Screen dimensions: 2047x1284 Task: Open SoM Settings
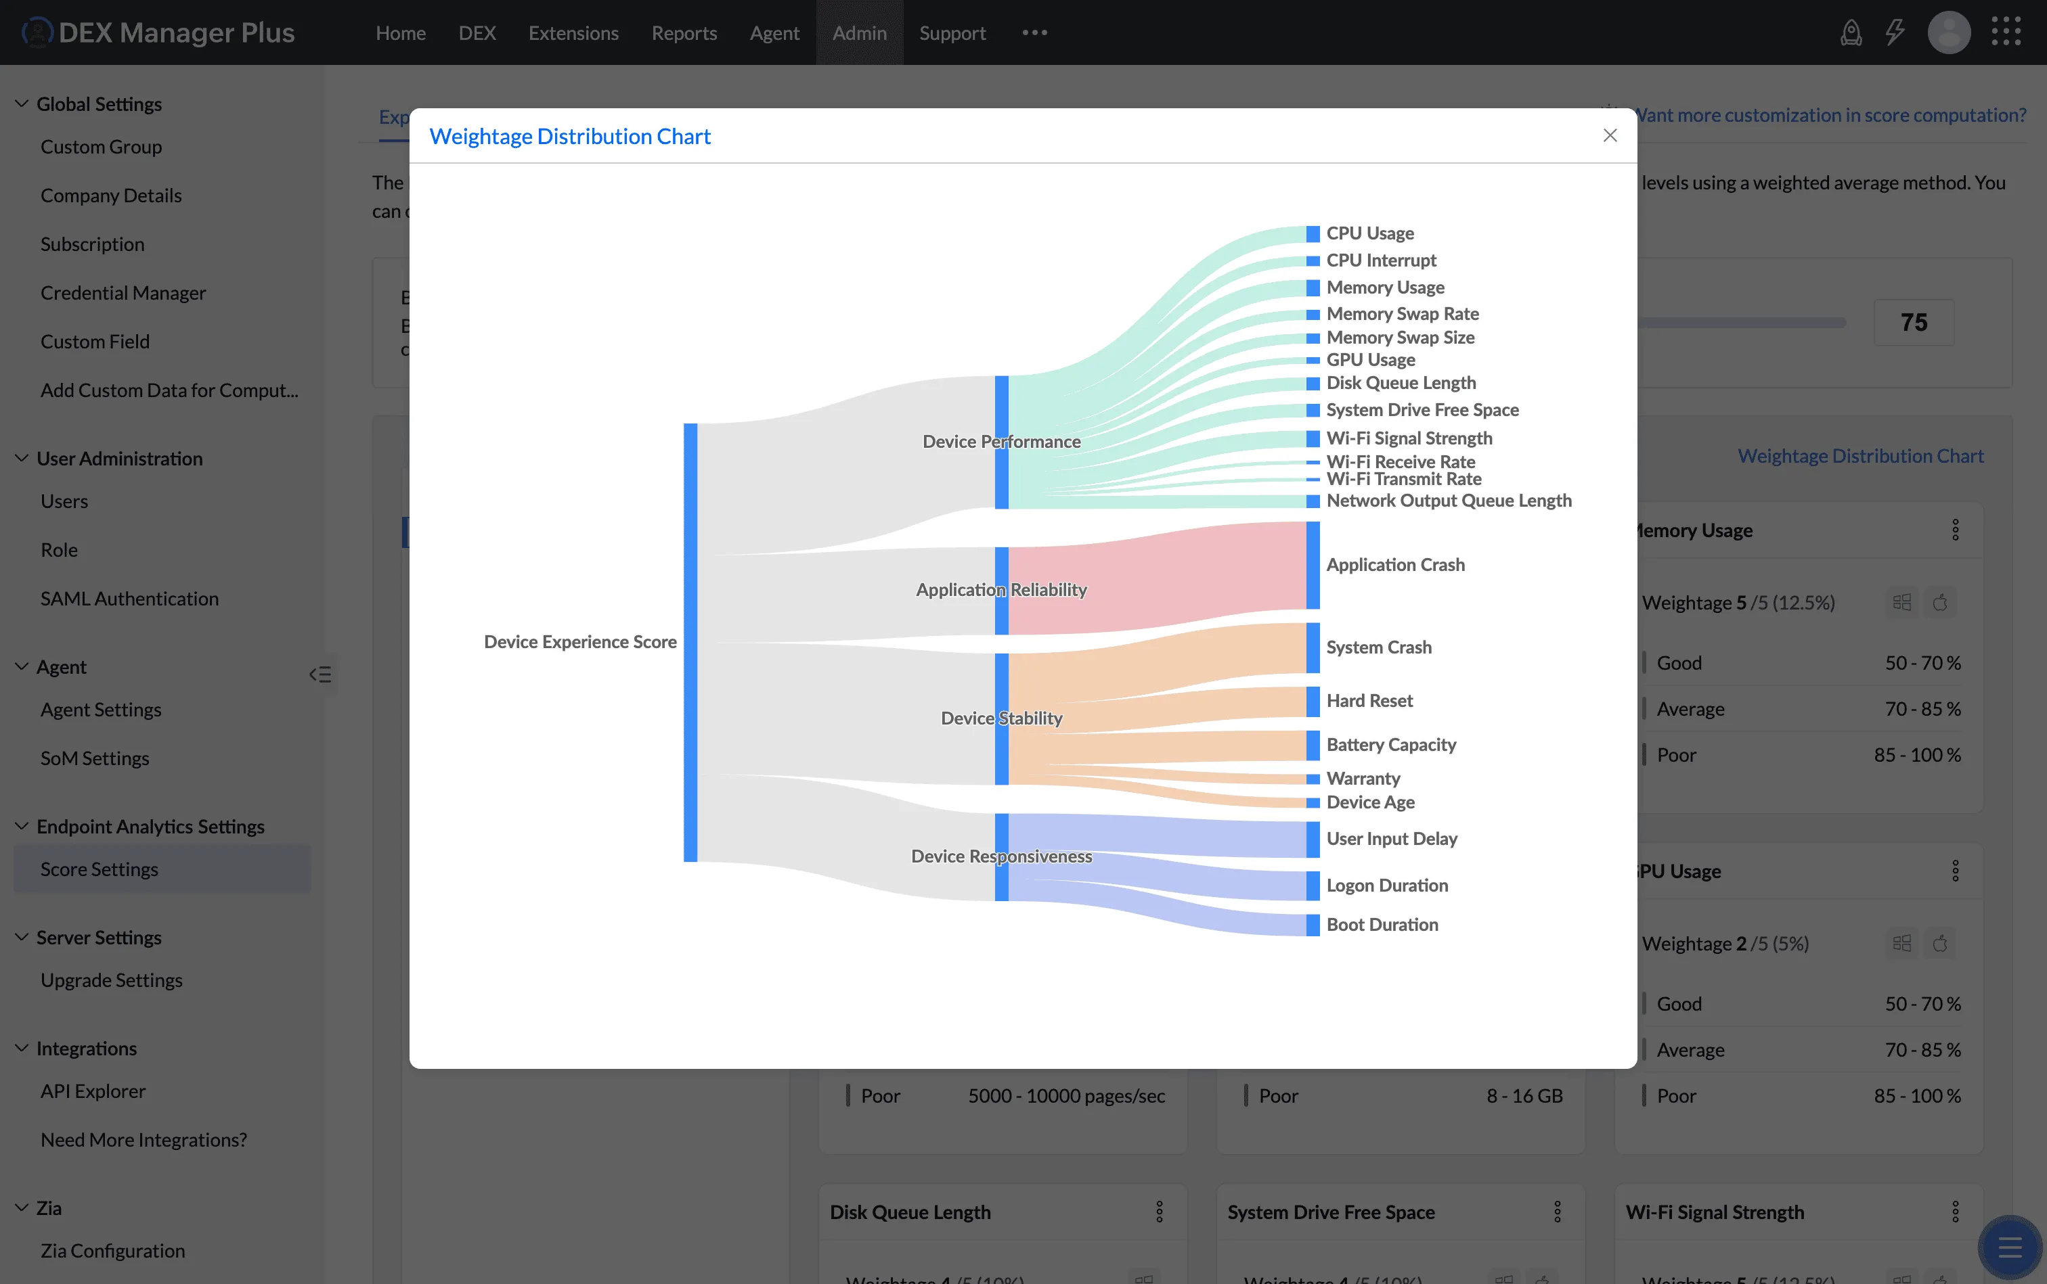click(95, 758)
